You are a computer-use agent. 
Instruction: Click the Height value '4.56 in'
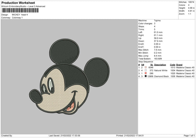click(191, 8)
